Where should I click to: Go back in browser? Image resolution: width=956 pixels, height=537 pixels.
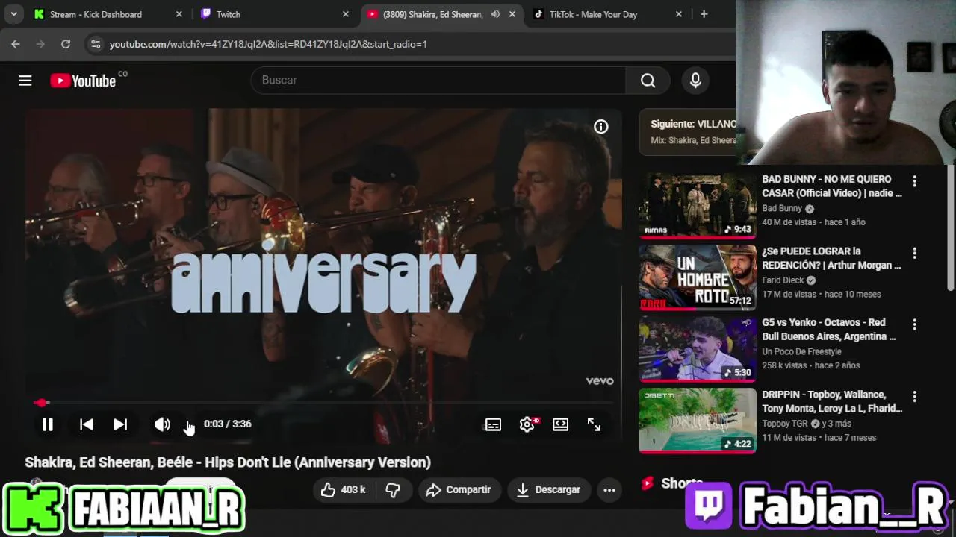[x=16, y=44]
